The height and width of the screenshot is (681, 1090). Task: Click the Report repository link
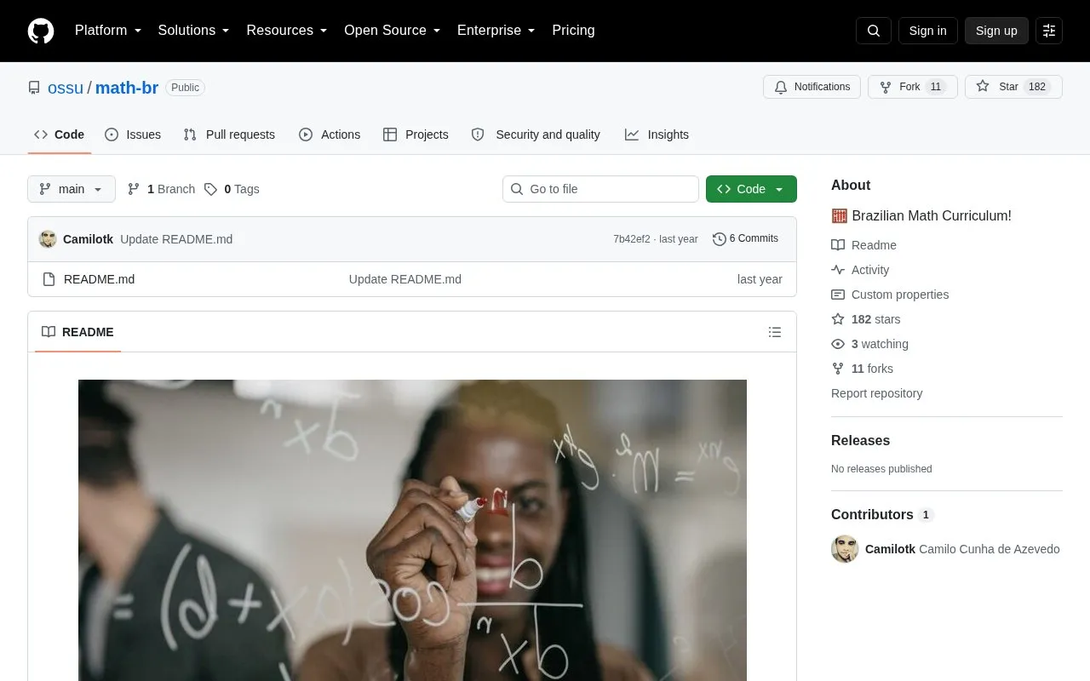click(877, 393)
